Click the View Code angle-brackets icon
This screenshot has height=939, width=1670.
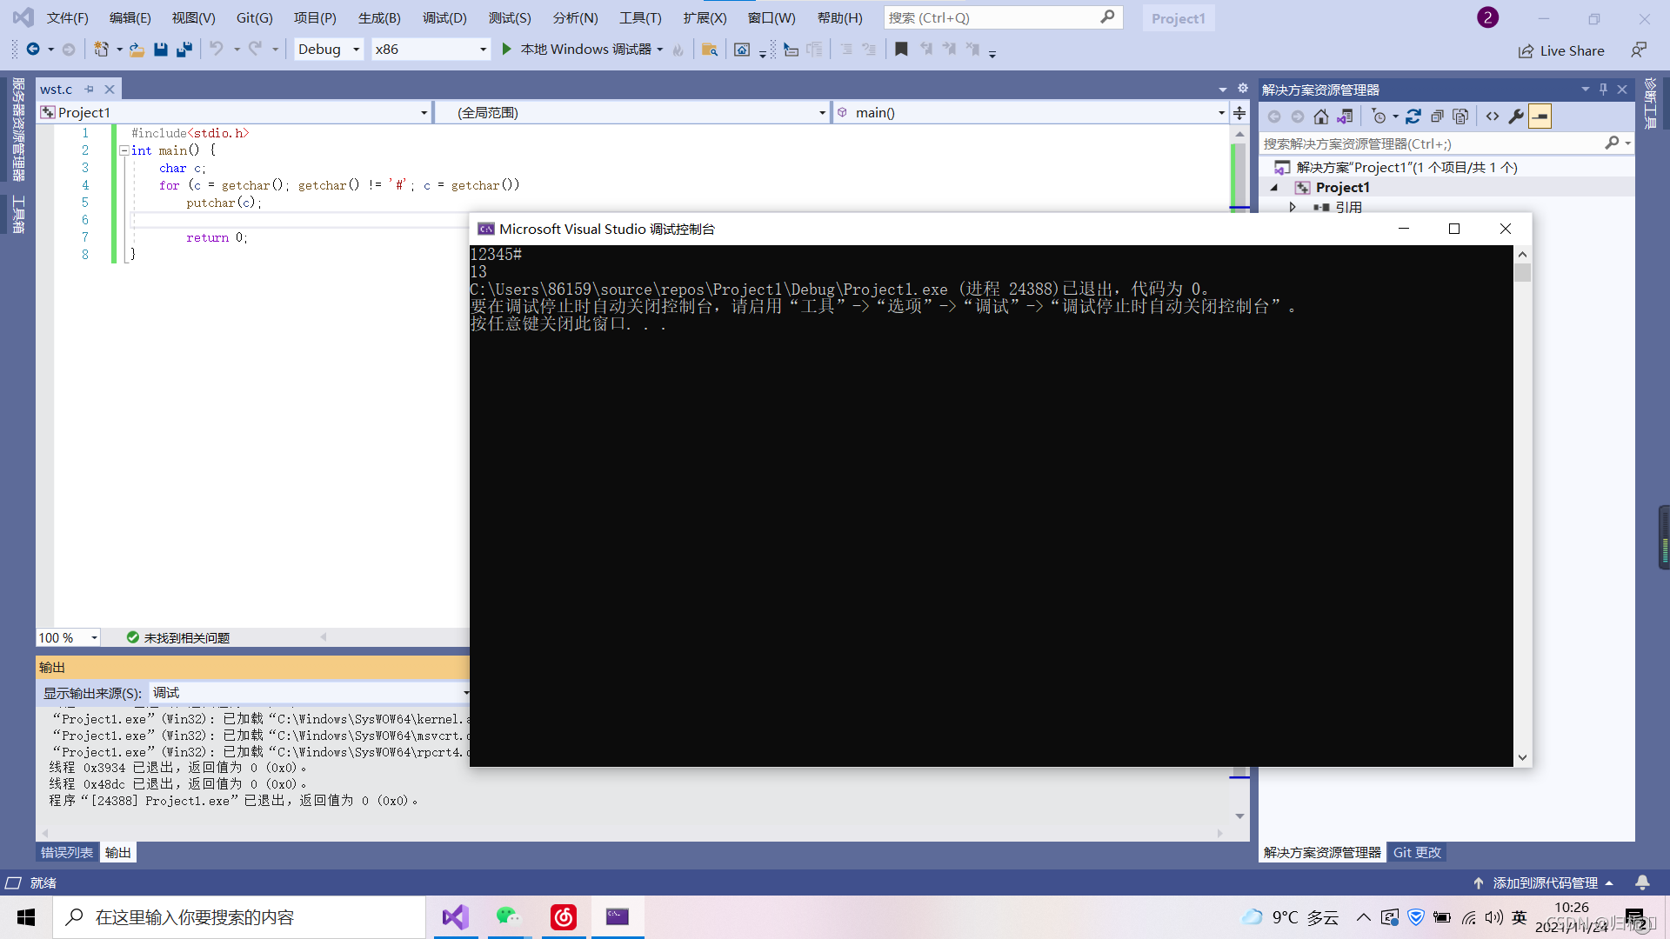(1493, 117)
